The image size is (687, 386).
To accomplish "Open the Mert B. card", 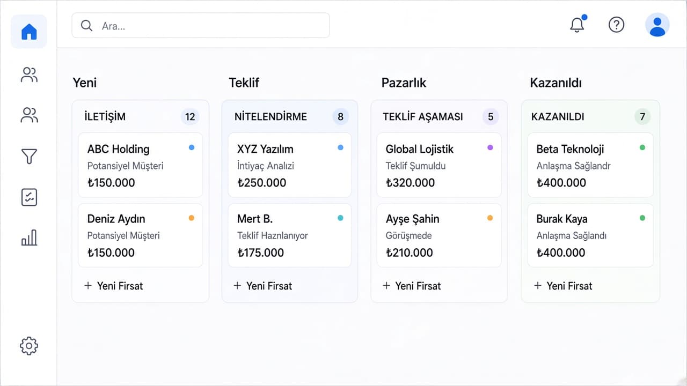I will [290, 235].
